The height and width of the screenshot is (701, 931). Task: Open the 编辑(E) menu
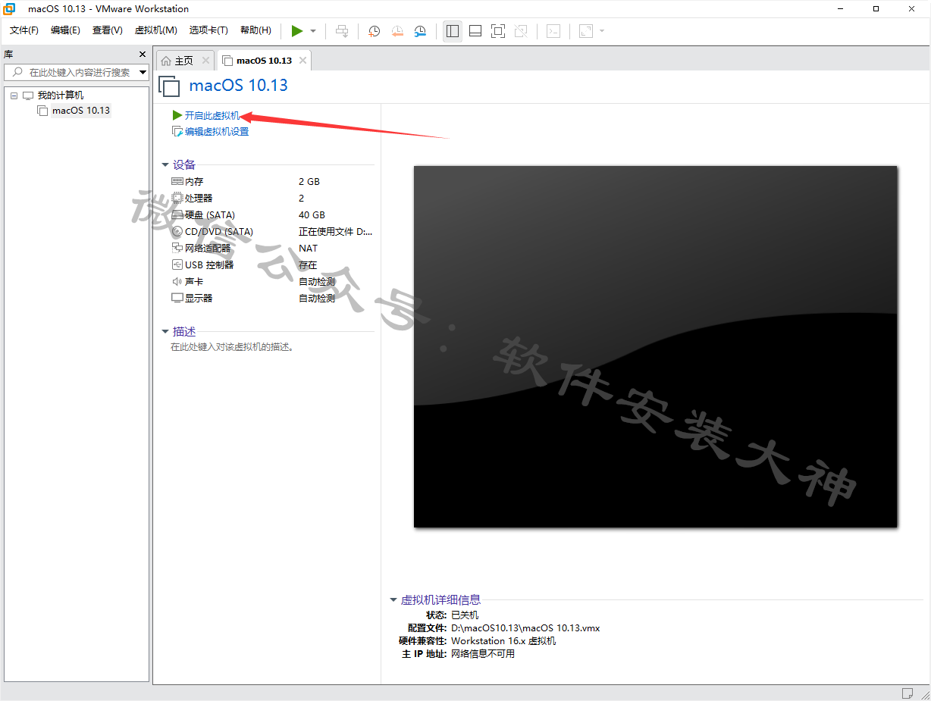pyautogui.click(x=65, y=30)
